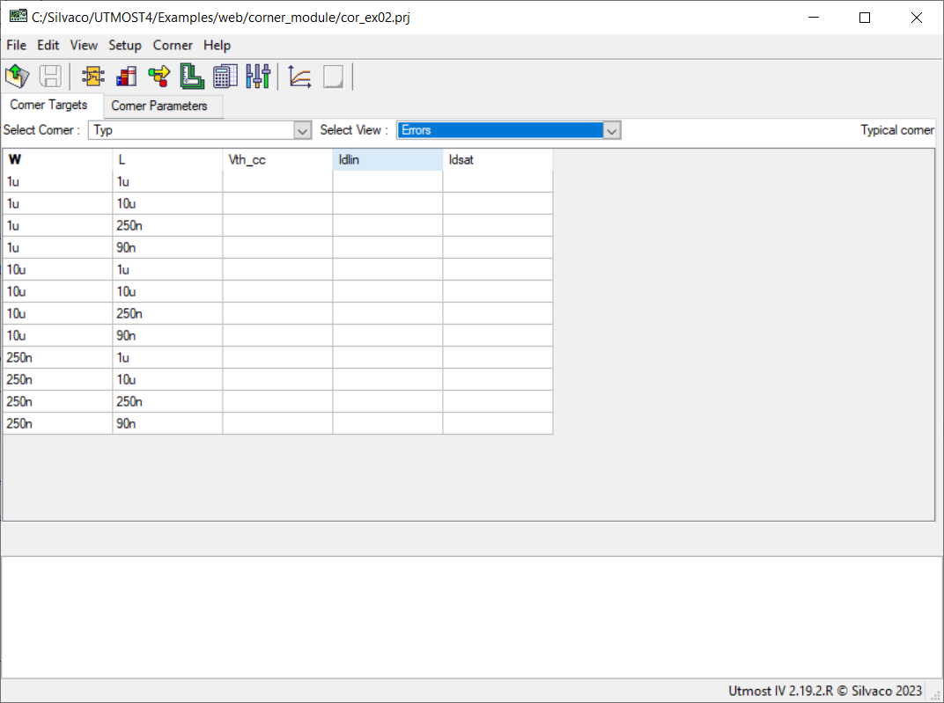Click the Errors value in Select View box
Viewport: 944px width, 703px height.
(416, 130)
